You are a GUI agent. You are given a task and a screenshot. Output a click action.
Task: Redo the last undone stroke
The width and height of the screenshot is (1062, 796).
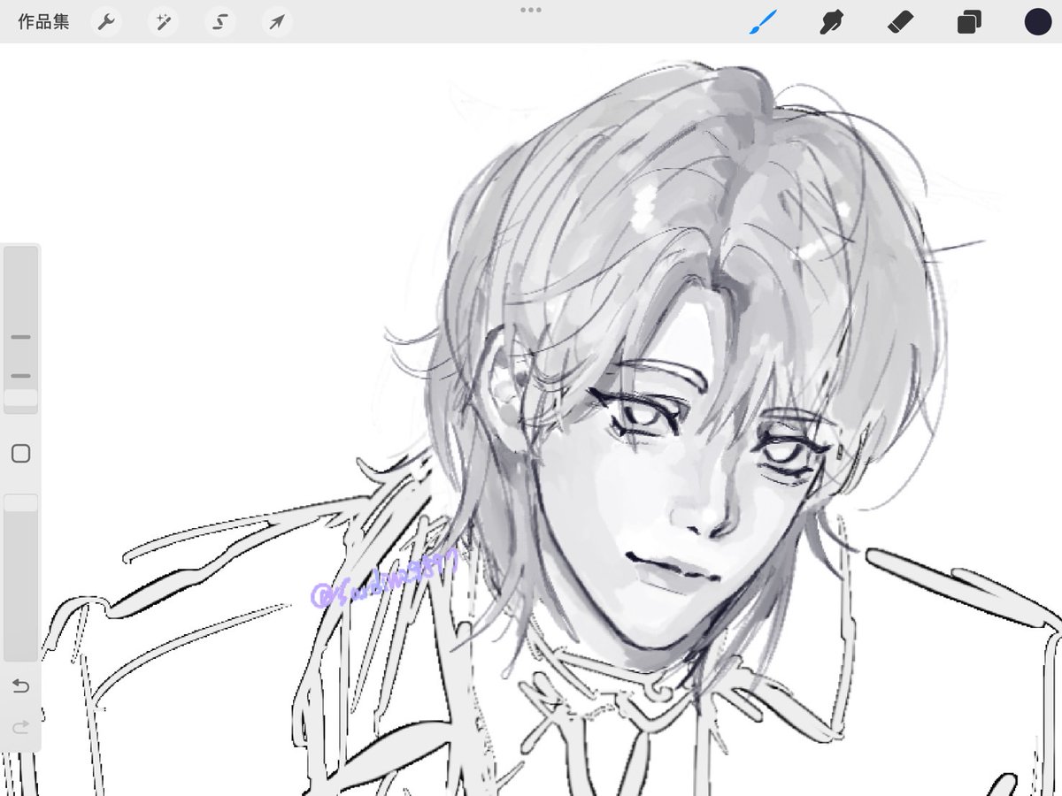pyautogui.click(x=20, y=727)
